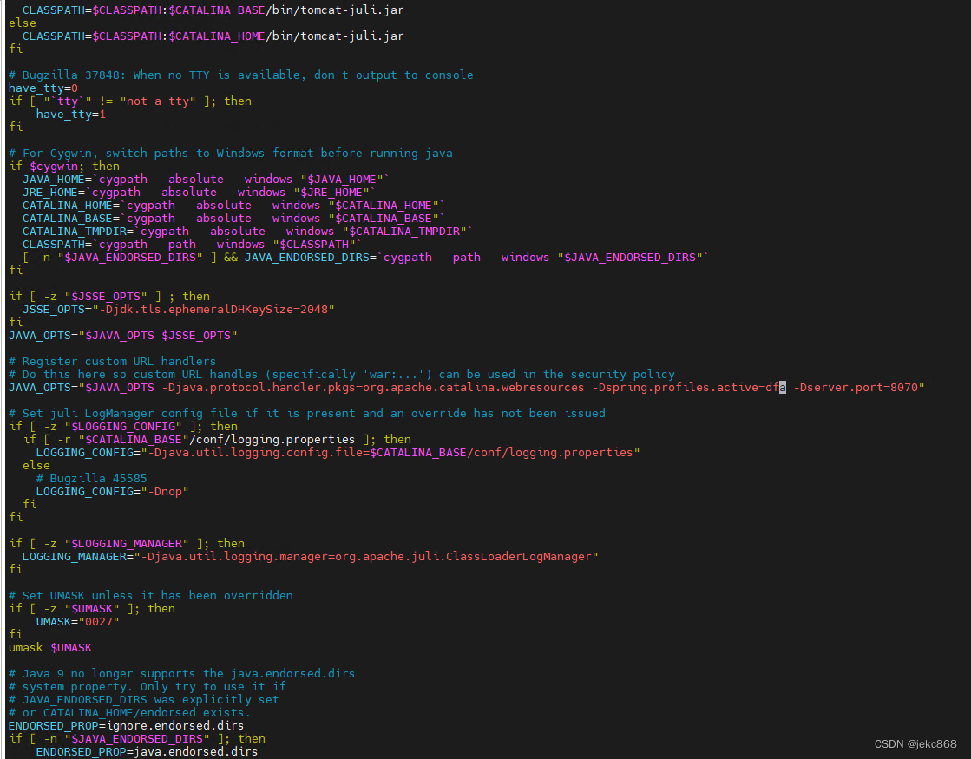Click the comment 'Do this here so custom URL handles'

click(x=342, y=375)
